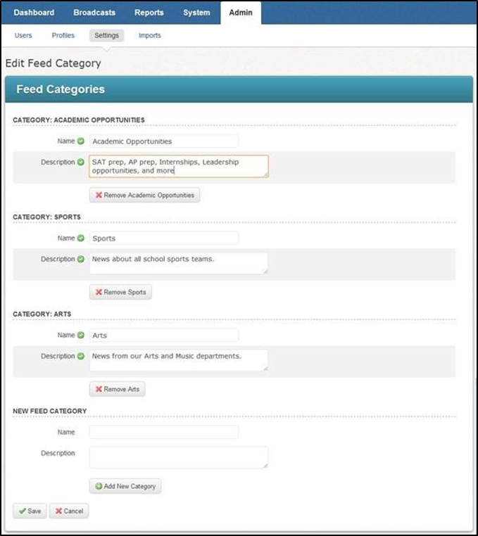Click green checkmark icon on Save button
This screenshot has width=478, height=536.
pyautogui.click(x=23, y=511)
